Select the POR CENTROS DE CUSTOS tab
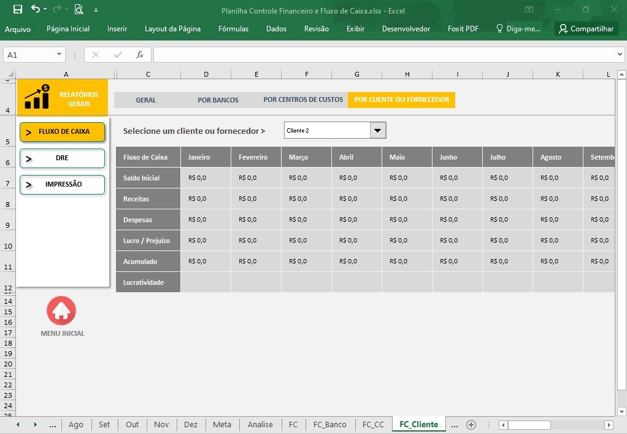Image resolution: width=627 pixels, height=434 pixels. 303,99
